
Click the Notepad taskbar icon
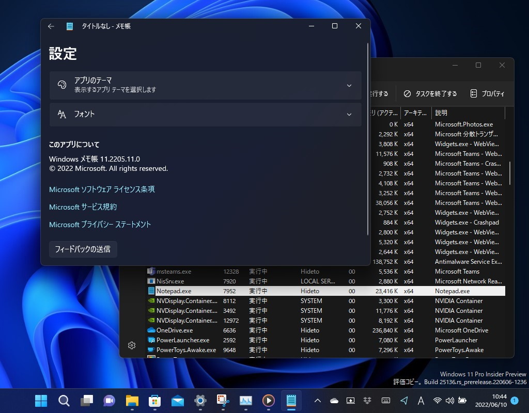(291, 401)
